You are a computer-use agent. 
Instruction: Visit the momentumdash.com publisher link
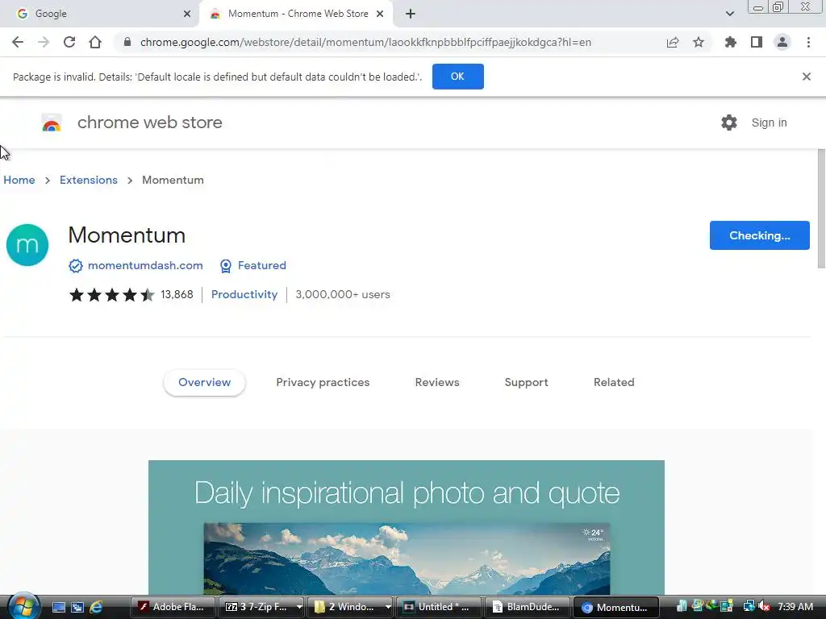145,265
